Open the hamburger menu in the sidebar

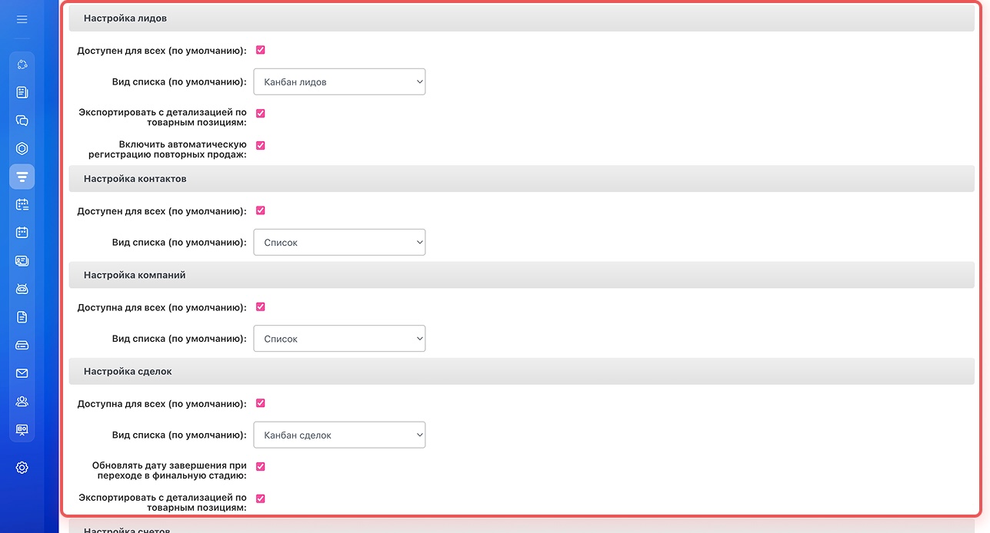22,19
